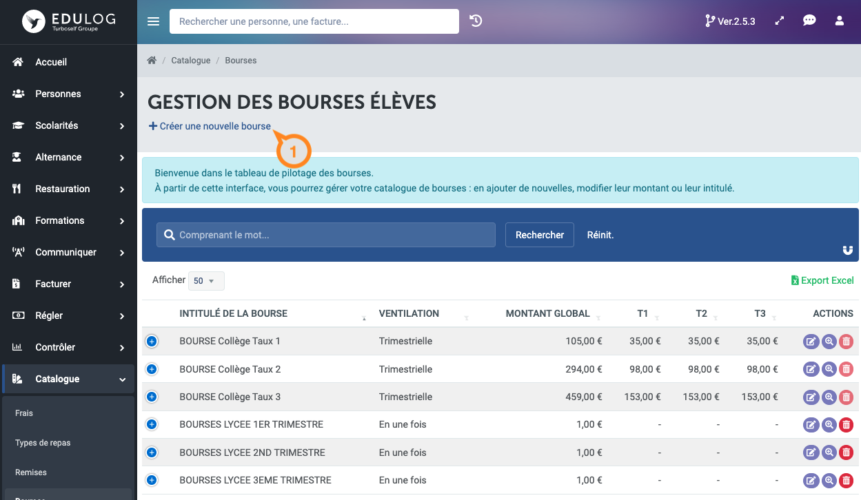Edit BOURSE Collège Taux 3
The height and width of the screenshot is (500, 861).
[811, 397]
